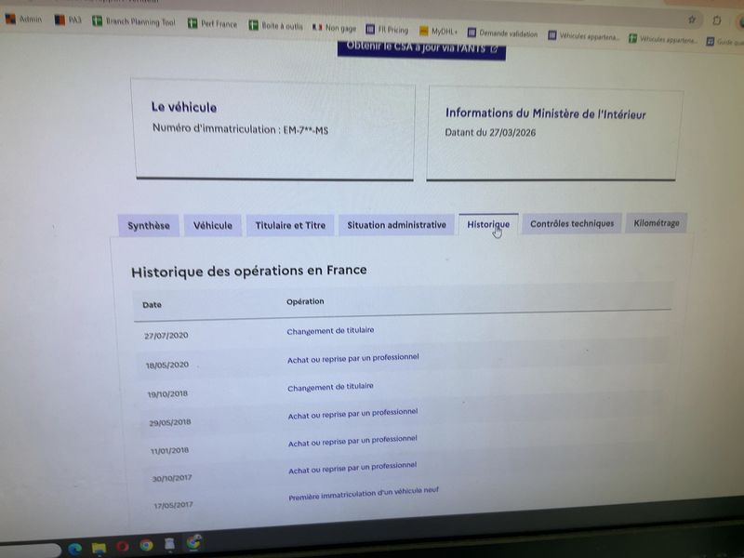Open the FR Pricing bookmark
Image resolution: width=744 pixels, height=558 pixels.
tap(387, 30)
